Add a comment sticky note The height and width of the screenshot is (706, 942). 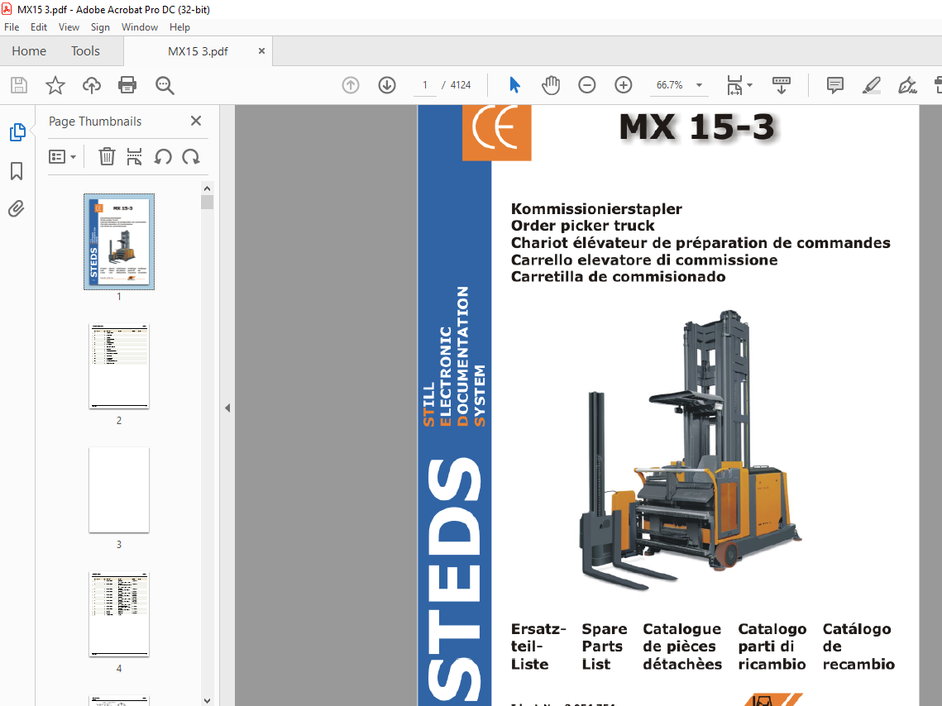coord(835,85)
